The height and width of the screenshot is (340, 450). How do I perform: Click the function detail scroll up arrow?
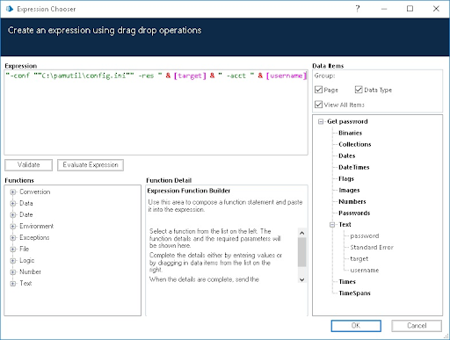pyautogui.click(x=302, y=233)
